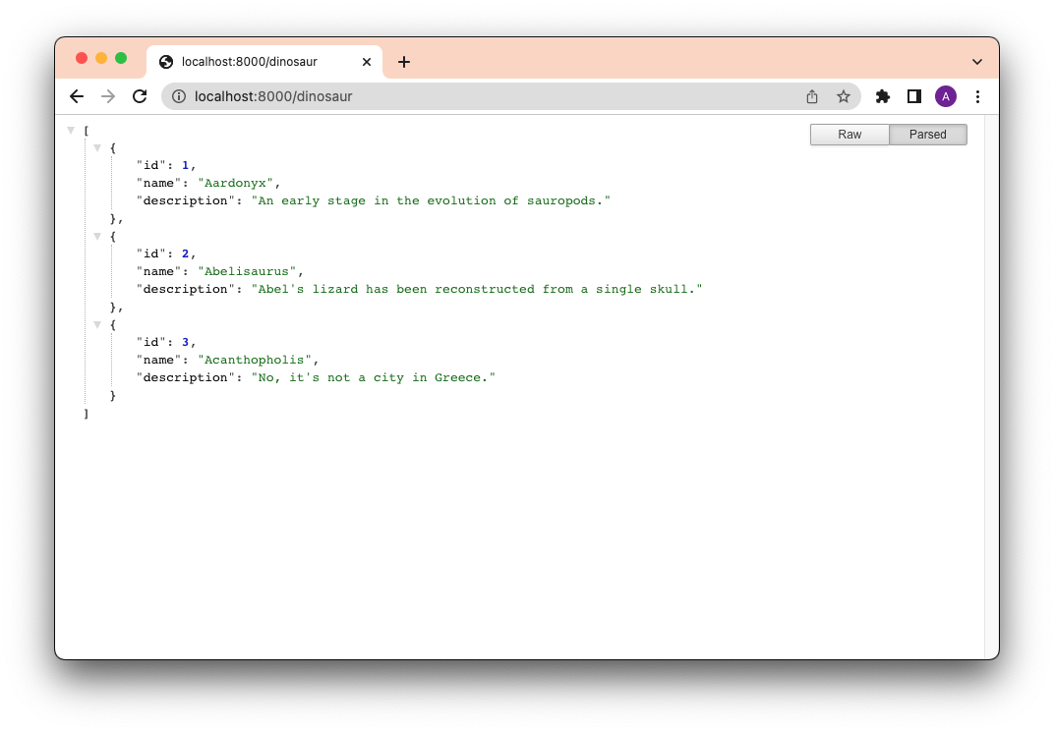Open the side panel icon
Image resolution: width=1054 pixels, height=732 pixels.
(913, 96)
